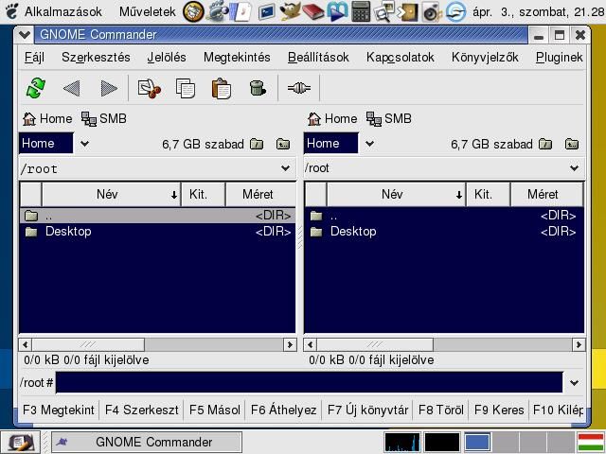
Task: Click the copy files toolbar icon
Action: (x=186, y=89)
